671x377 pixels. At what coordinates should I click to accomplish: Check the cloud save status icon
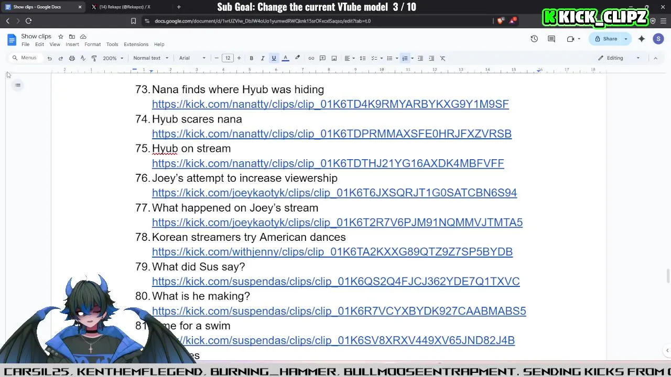click(x=83, y=37)
